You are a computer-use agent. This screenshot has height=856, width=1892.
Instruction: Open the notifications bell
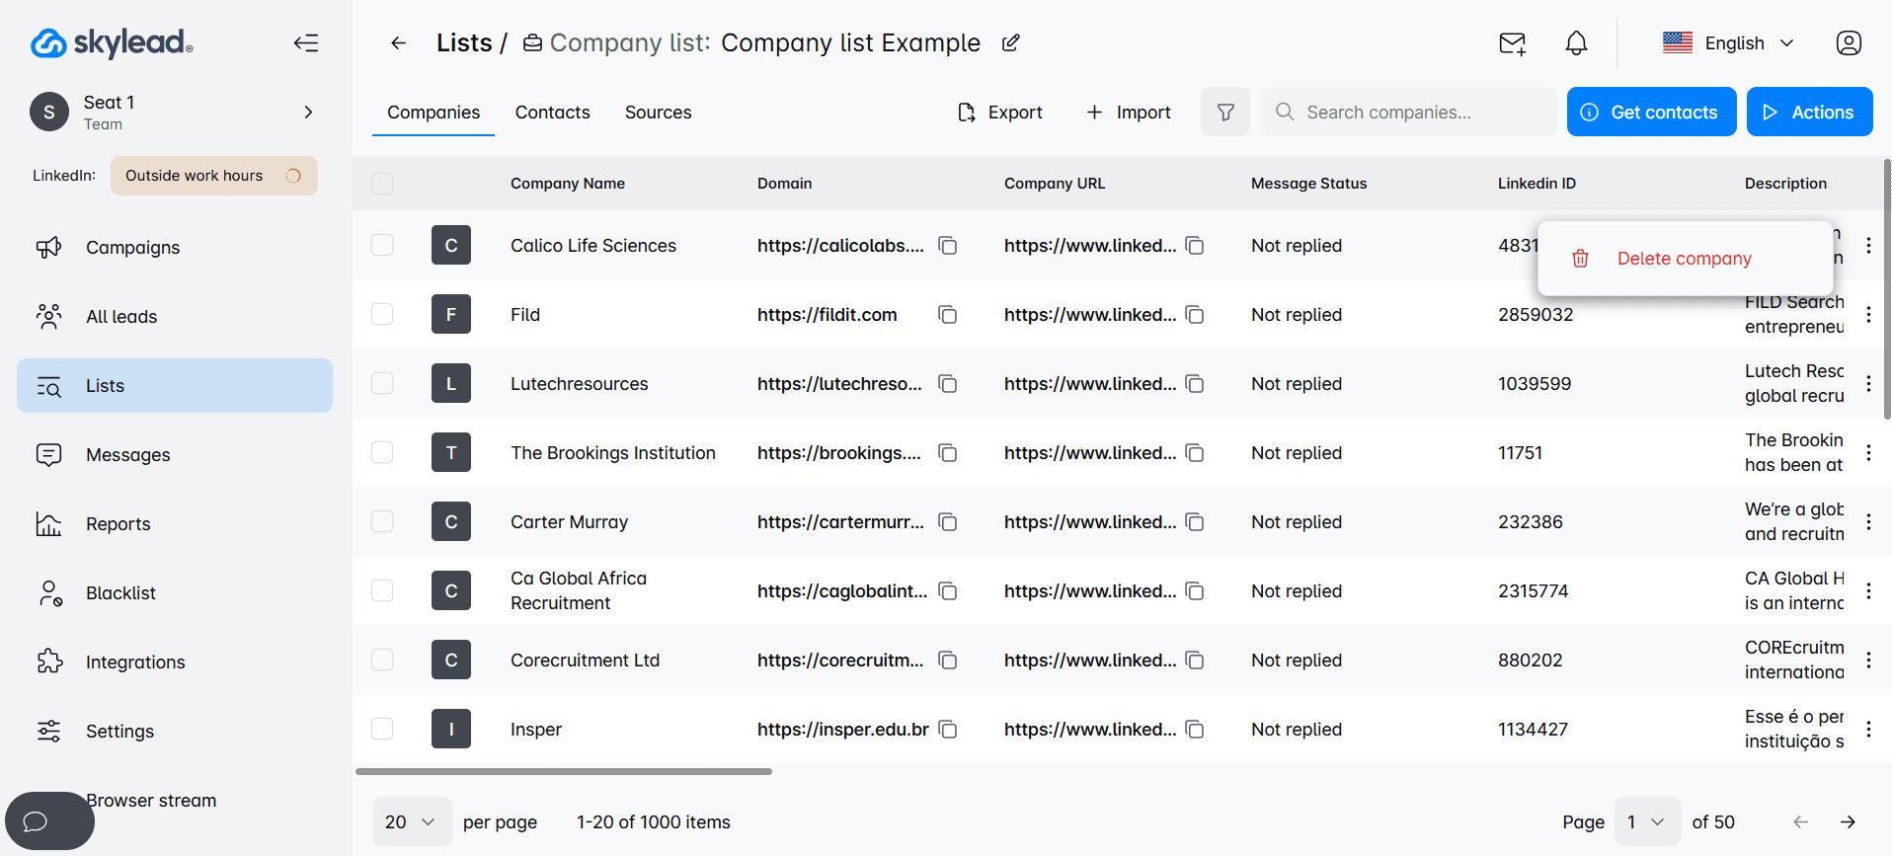point(1577,43)
